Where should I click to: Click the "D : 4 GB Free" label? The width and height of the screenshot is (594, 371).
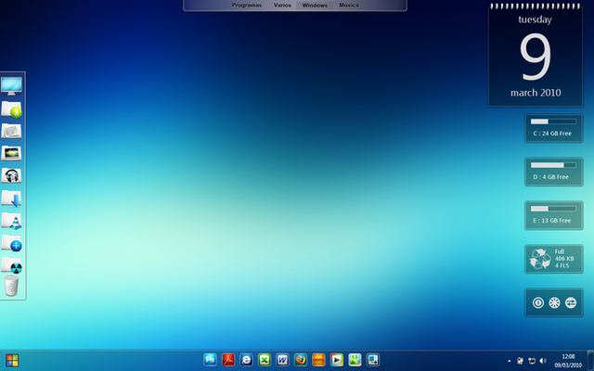(x=550, y=177)
